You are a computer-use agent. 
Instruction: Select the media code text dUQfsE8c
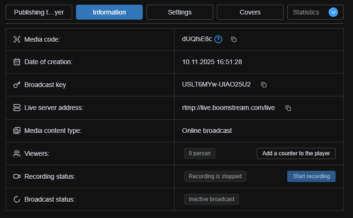(x=197, y=39)
